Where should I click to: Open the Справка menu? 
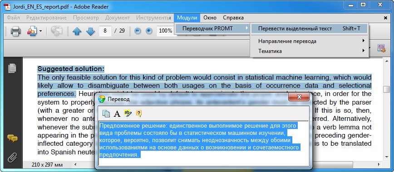(233, 18)
